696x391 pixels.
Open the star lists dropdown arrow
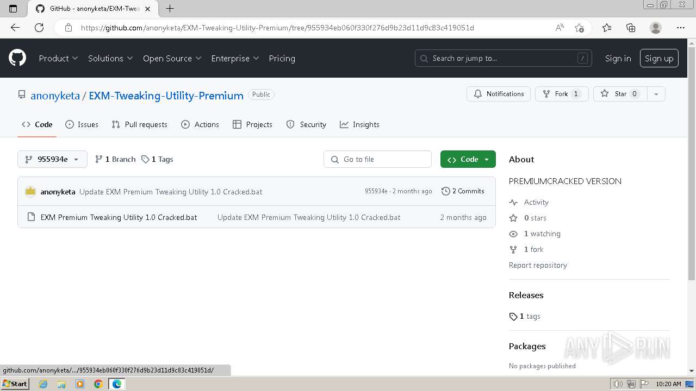coord(656,94)
